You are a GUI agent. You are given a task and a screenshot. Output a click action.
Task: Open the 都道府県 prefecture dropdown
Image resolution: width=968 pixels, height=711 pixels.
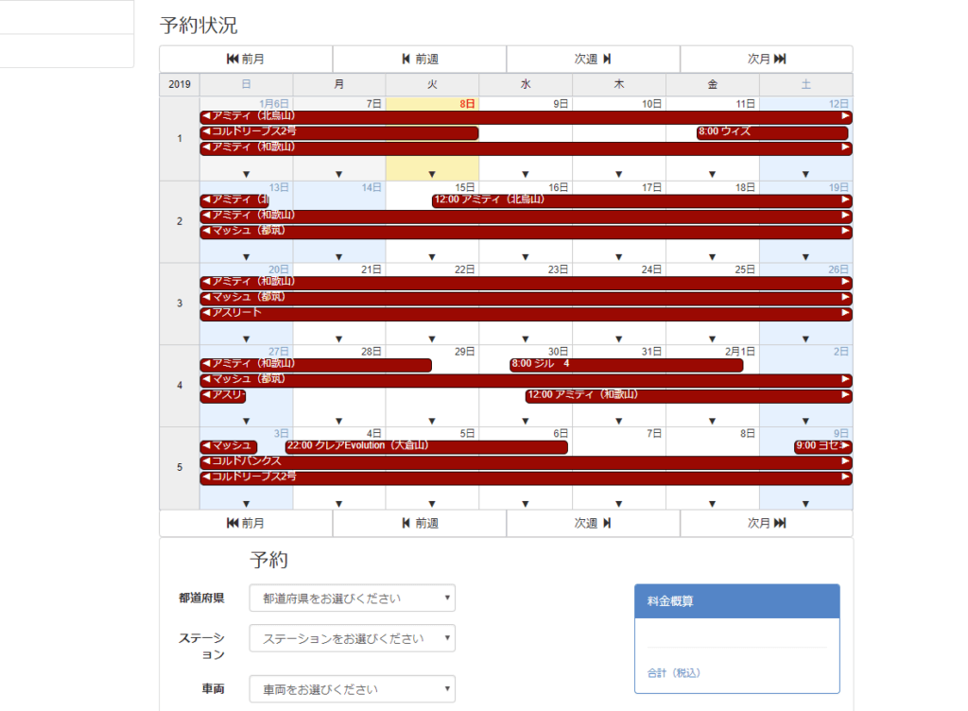352,598
